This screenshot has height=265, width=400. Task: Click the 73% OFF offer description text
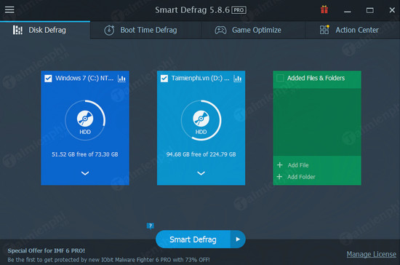click(x=108, y=260)
